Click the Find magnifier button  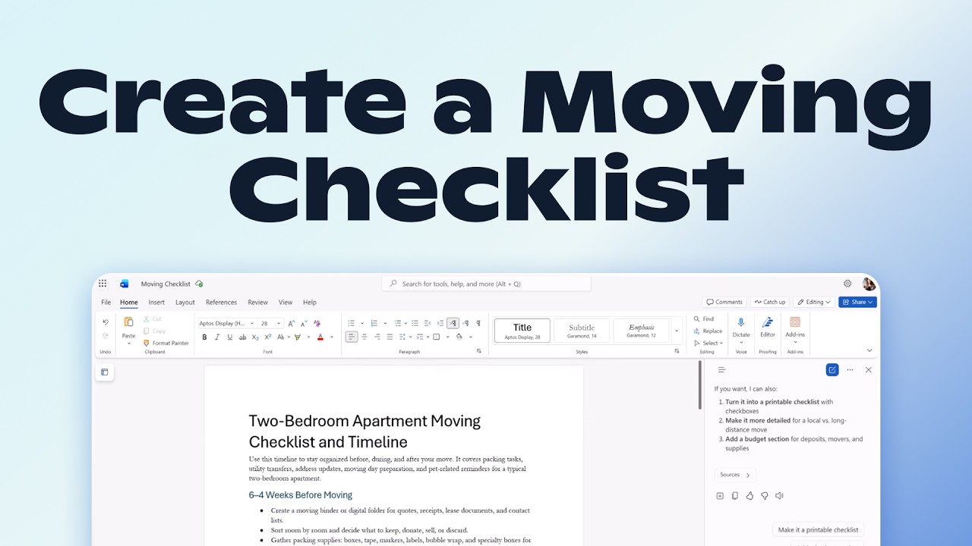point(703,319)
